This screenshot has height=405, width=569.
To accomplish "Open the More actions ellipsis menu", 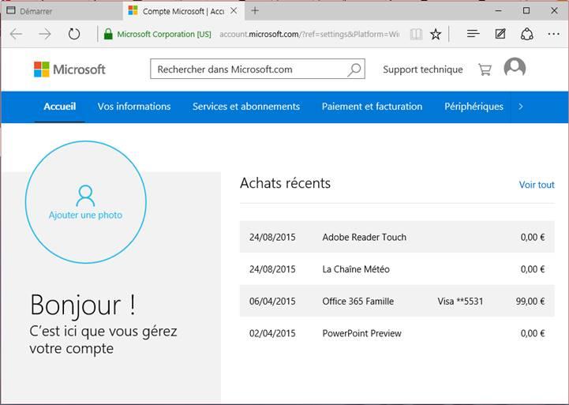I will coord(553,34).
